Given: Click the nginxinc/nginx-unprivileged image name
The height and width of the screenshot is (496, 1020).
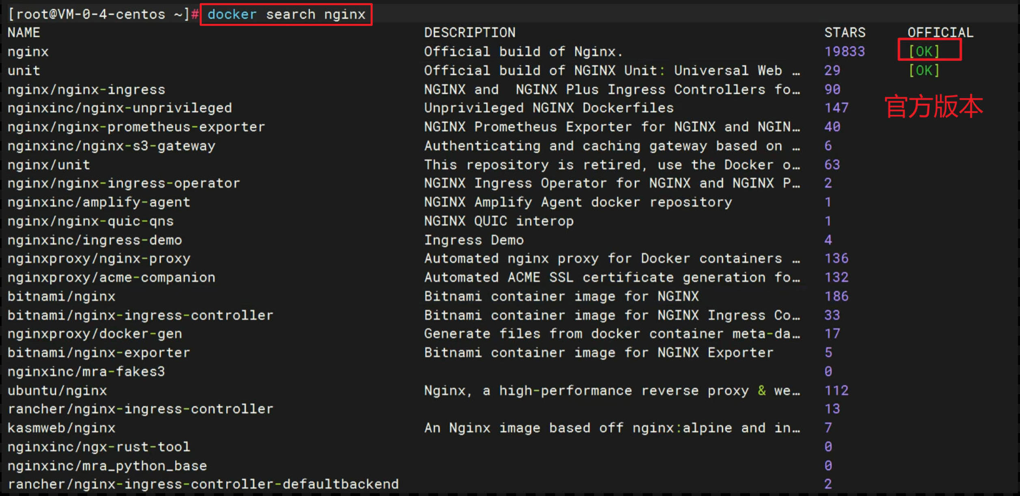Looking at the screenshot, I should [120, 108].
